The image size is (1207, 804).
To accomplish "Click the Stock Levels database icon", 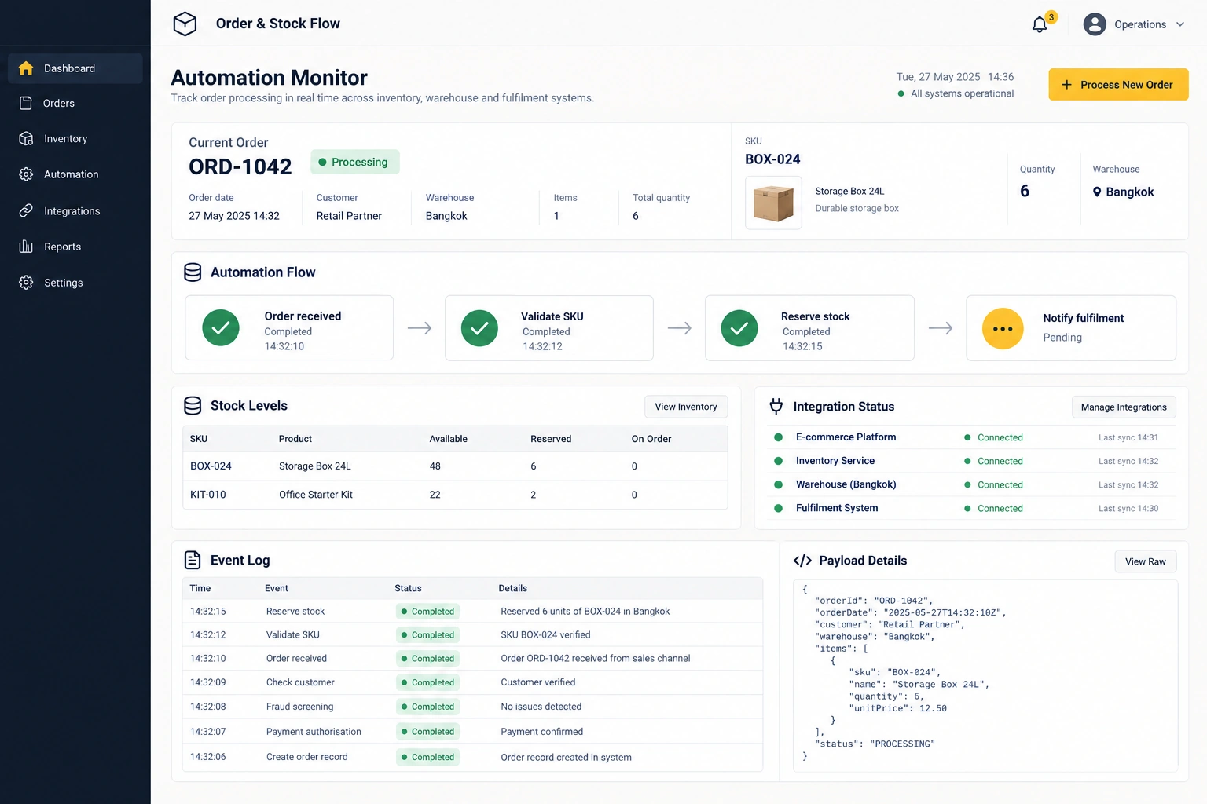I will point(193,405).
